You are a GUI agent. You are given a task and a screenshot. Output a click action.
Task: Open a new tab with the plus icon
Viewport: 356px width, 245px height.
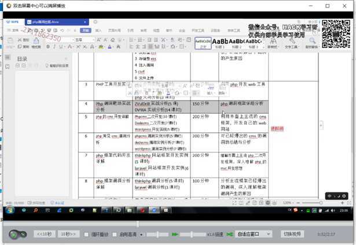pyautogui.click(x=96, y=22)
